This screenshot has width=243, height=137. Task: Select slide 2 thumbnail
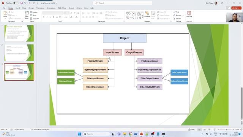pyautogui.click(x=19, y=53)
